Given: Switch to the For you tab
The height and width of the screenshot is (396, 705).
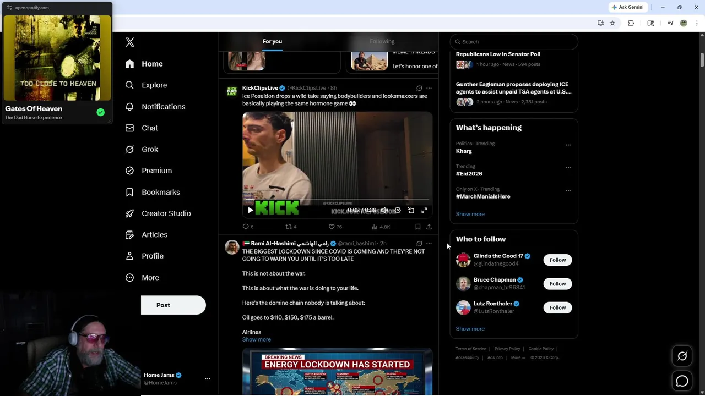Looking at the screenshot, I should [272, 41].
